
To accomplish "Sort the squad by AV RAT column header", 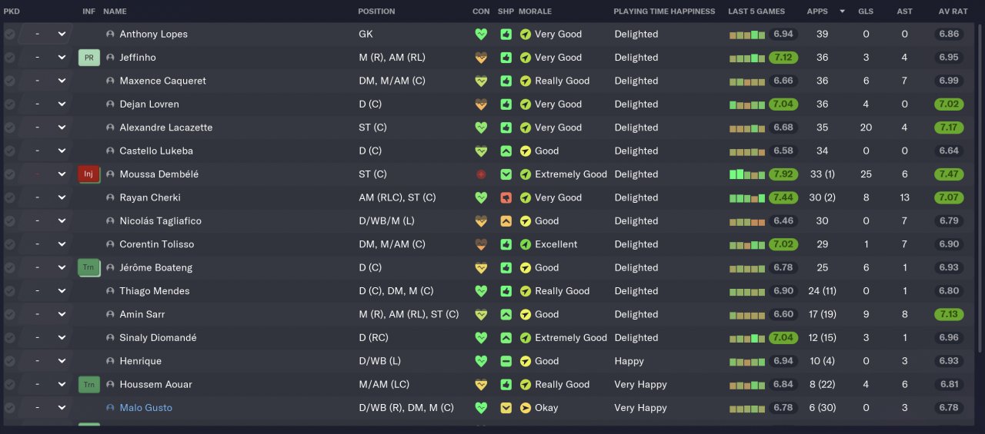I will click(x=949, y=12).
